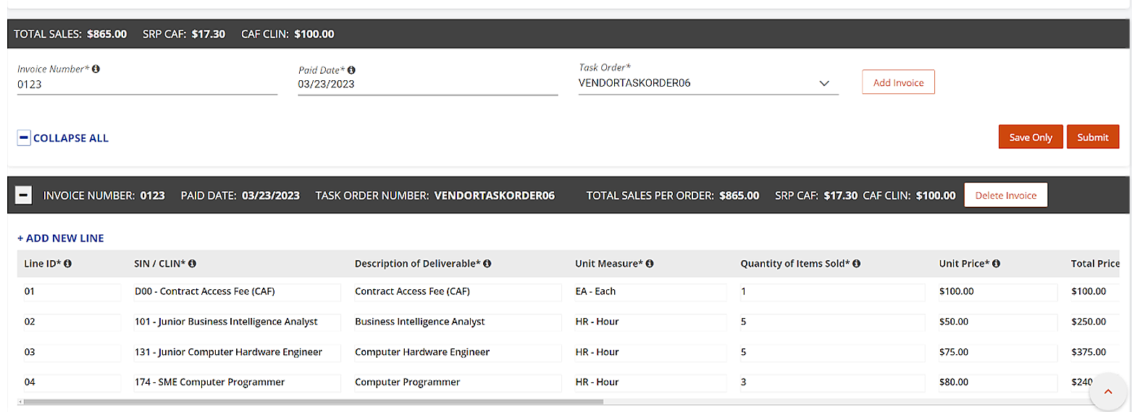Click Description of Deliverable info icon
The image size is (1132, 412).
point(487,264)
